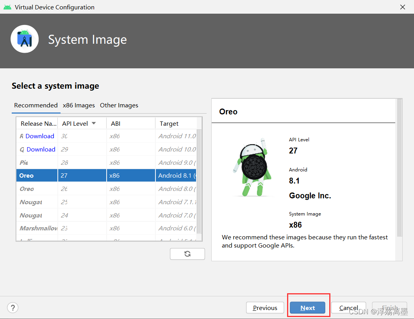Click the Android 6.0 target cell
Viewport: 414px width, 319px height.
coord(177,228)
